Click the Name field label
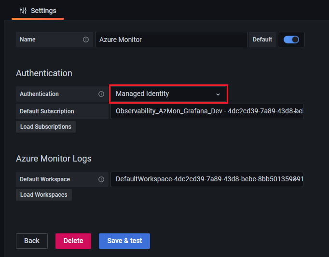329x257 pixels. point(27,40)
